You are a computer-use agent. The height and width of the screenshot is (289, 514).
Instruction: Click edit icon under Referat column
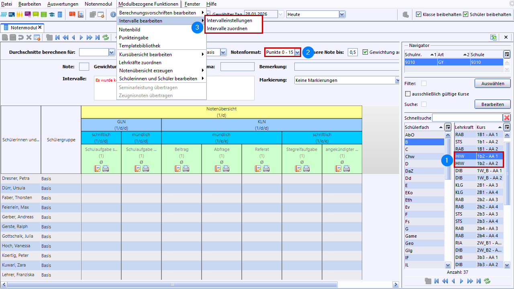coord(258,169)
